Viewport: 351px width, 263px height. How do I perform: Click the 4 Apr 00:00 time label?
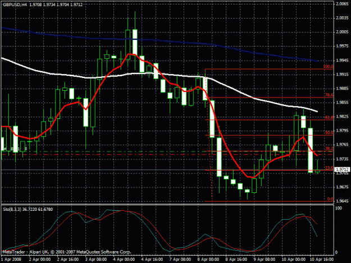(124, 260)
